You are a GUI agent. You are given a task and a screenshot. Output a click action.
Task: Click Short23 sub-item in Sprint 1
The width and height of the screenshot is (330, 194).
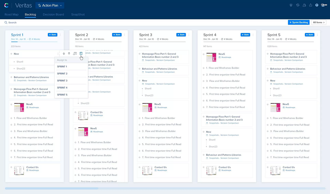click(21, 69)
